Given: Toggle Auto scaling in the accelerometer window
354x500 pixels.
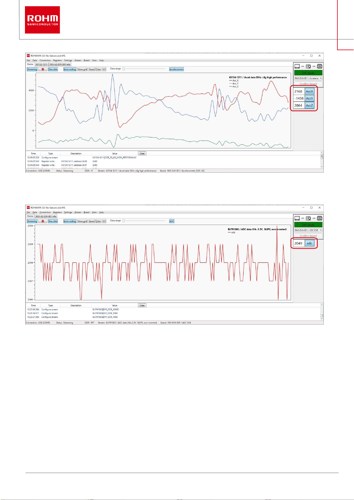Looking at the screenshot, I should click(x=70, y=69).
